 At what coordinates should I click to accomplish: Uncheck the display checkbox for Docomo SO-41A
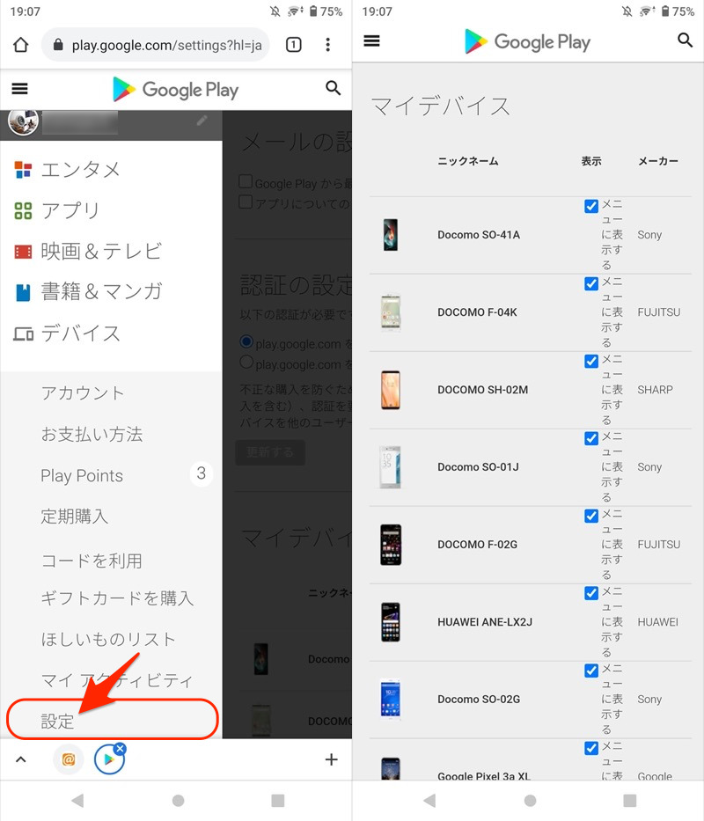(591, 207)
